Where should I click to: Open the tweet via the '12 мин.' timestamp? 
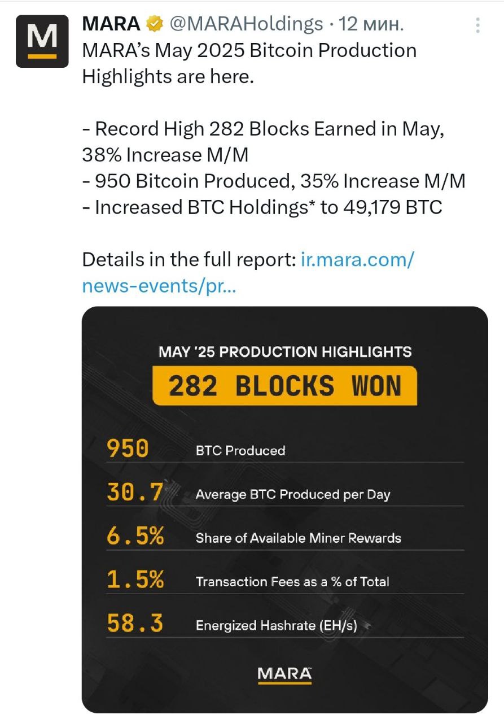372,24
